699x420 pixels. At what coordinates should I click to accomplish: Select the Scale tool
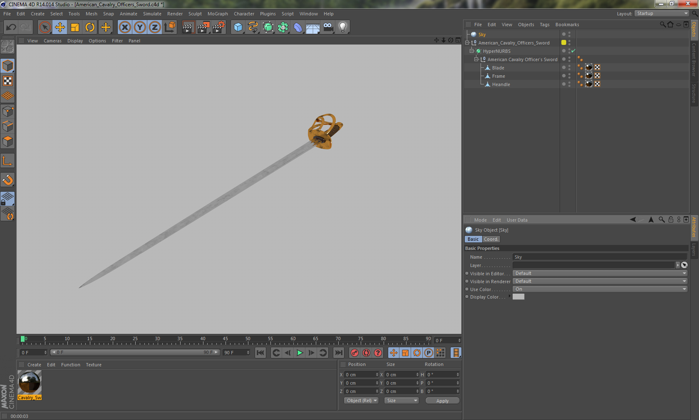tap(75, 27)
